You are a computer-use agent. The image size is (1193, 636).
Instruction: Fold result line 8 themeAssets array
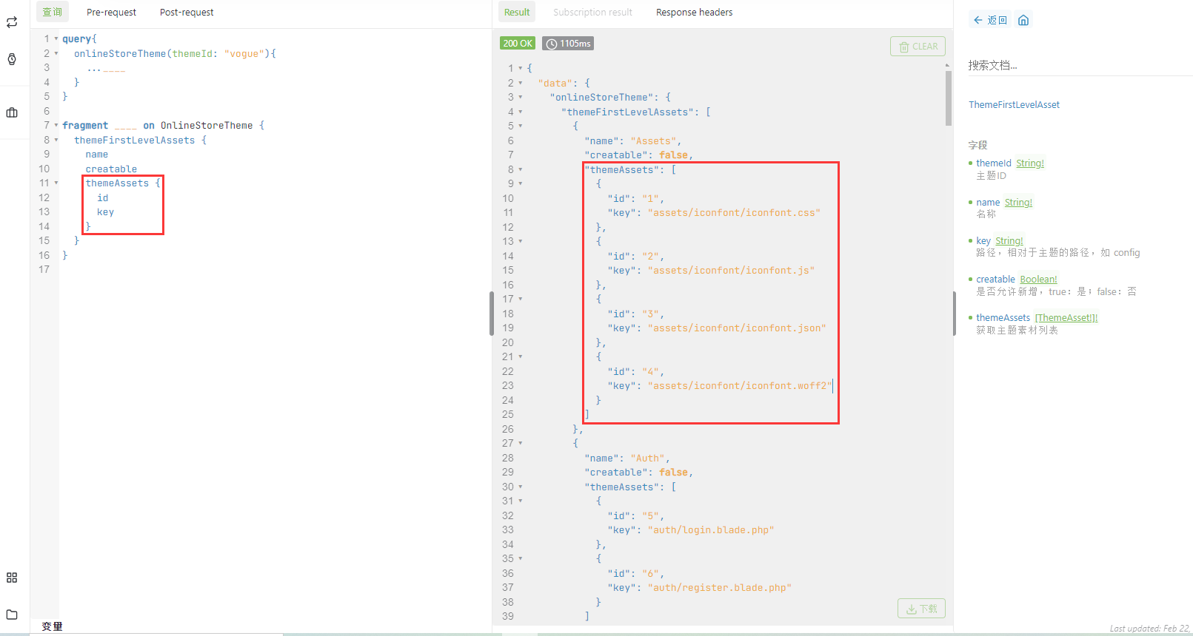tap(521, 169)
